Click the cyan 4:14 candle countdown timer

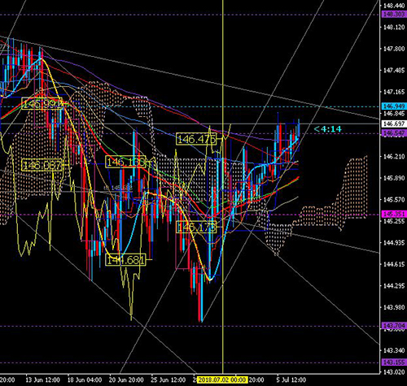point(328,128)
